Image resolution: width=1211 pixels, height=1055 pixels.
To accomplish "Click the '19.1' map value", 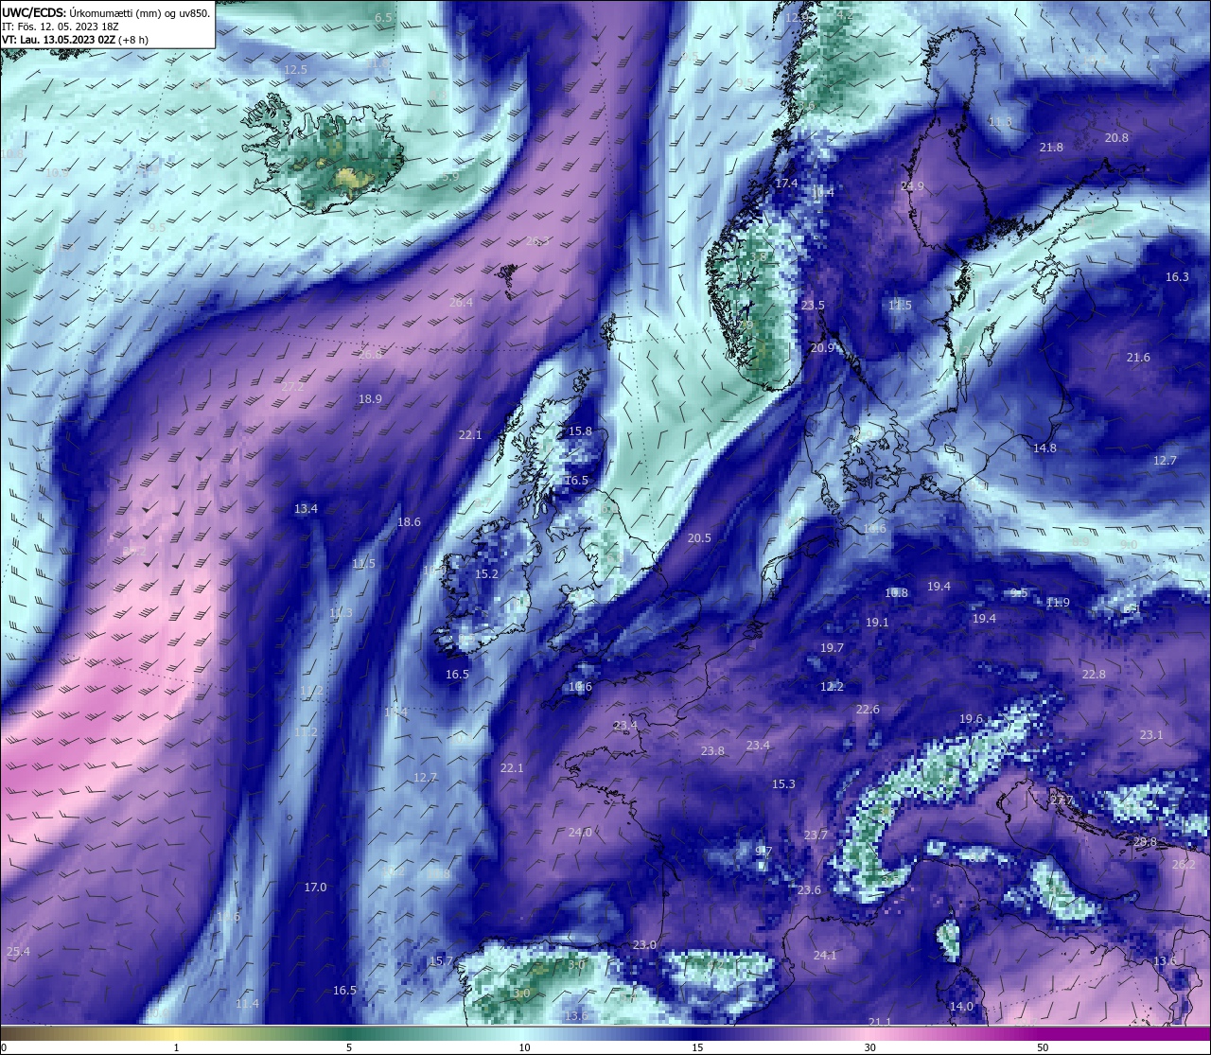I will [x=877, y=624].
